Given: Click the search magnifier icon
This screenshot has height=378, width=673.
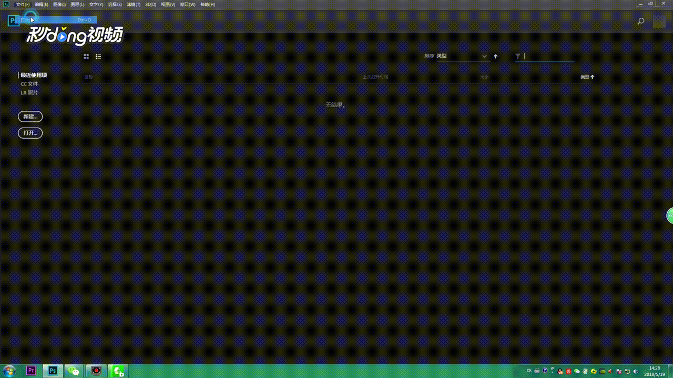Looking at the screenshot, I should 640,22.
